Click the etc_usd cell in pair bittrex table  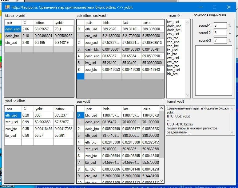[x=93, y=36]
